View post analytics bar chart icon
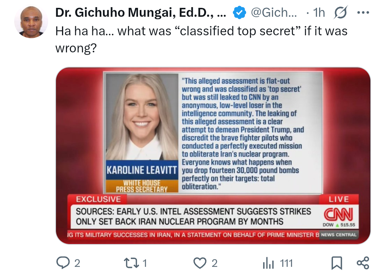Image resolution: width=385 pixels, height=280 pixels. 268,263
